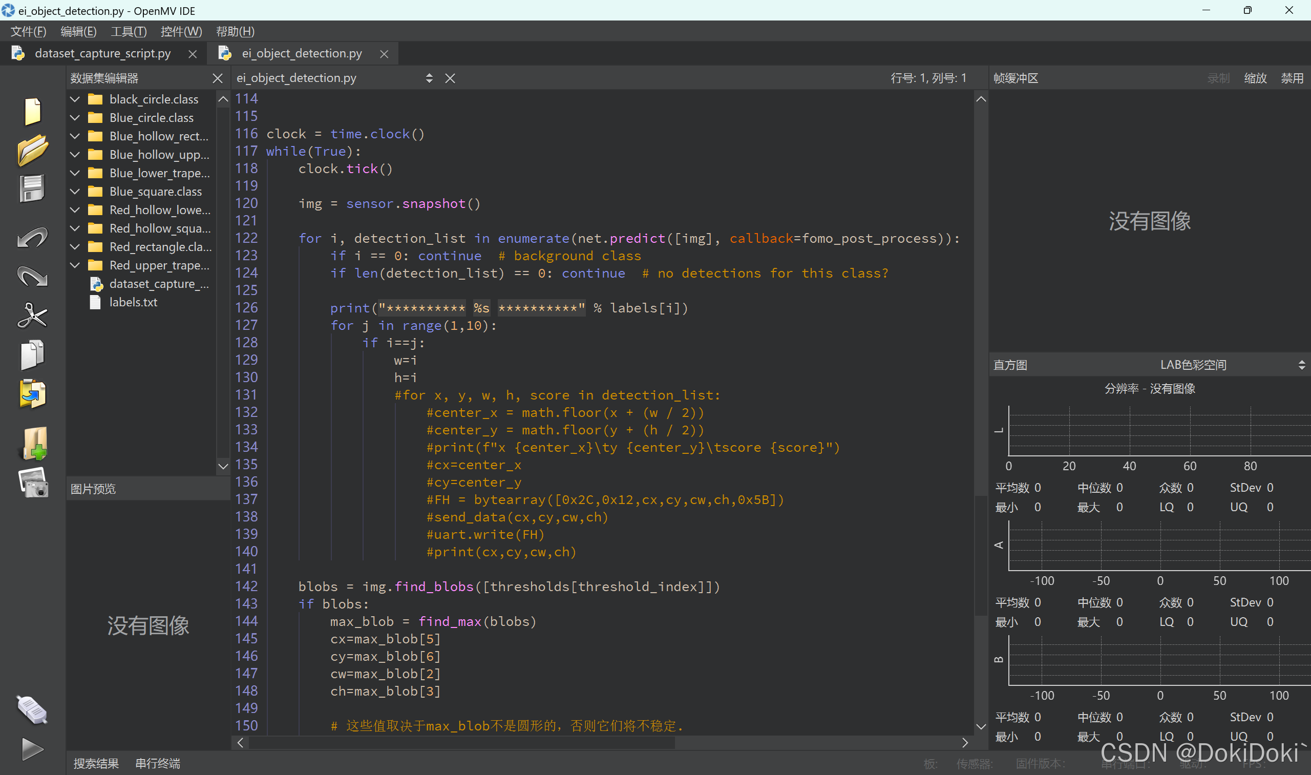This screenshot has height=775, width=1311.
Task: Toggle 缩放 zoom in the frame buffer header
Action: 1255,78
